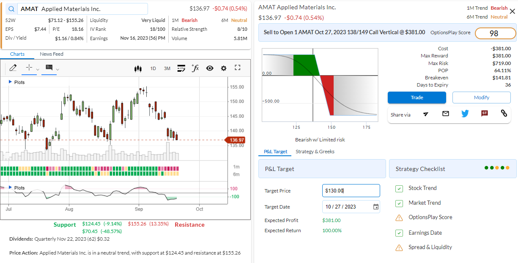Expand the Plots section of indicator pane
This screenshot has height=263, width=518.
tap(17, 188)
